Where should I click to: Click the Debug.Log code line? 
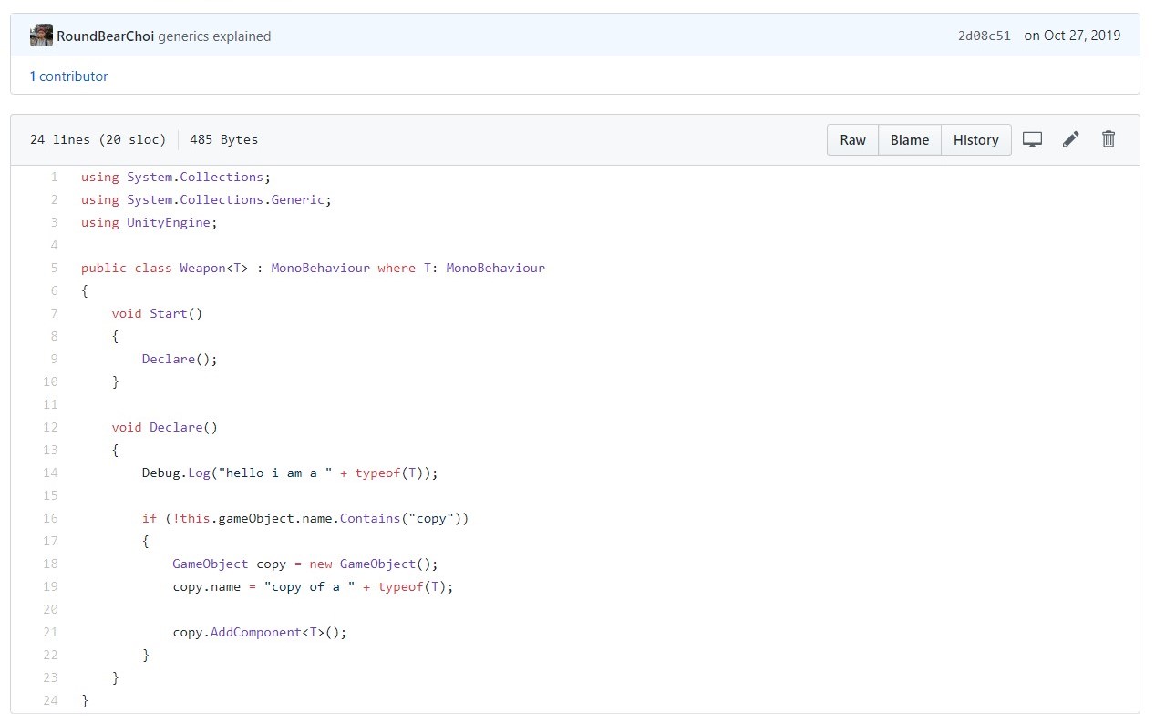point(290,473)
